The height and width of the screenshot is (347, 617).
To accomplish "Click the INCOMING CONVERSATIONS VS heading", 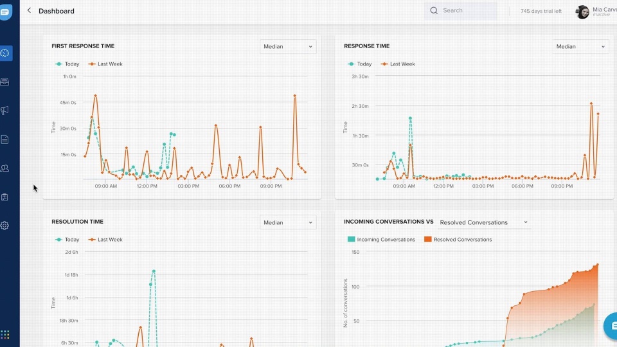I will pos(389,222).
